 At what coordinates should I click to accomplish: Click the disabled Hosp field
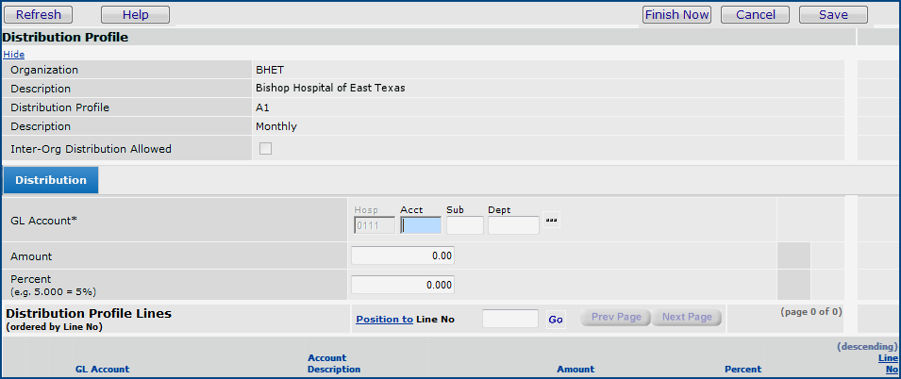click(x=375, y=225)
